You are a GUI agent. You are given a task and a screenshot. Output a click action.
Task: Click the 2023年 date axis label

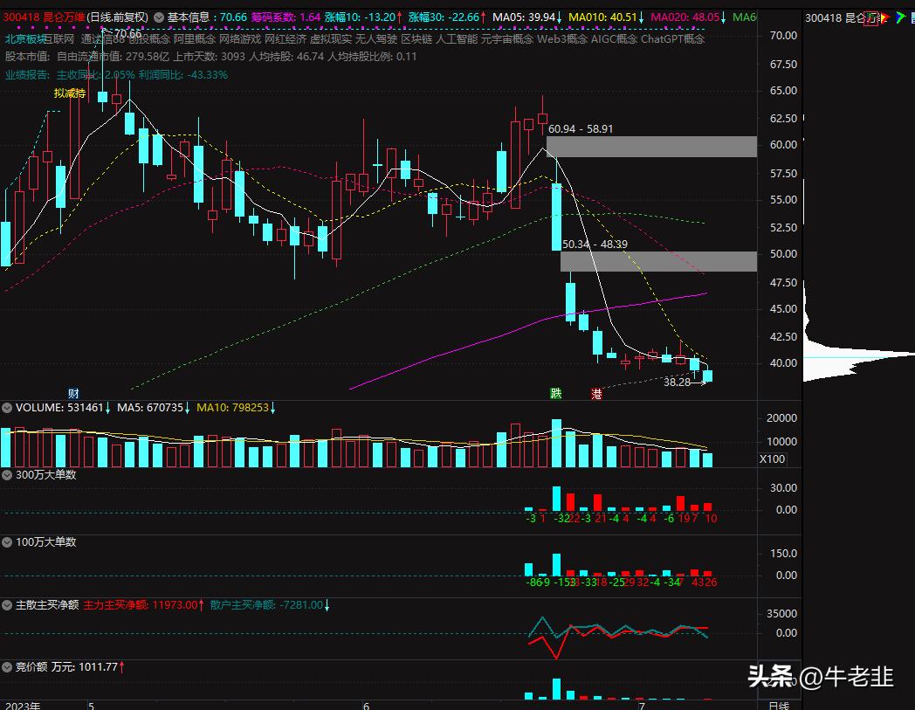[x=23, y=706]
